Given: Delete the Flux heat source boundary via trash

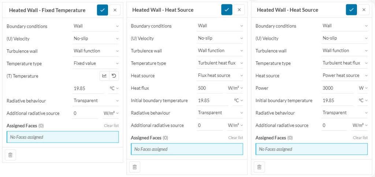Looking at the screenshot, I should (x=135, y=167).
